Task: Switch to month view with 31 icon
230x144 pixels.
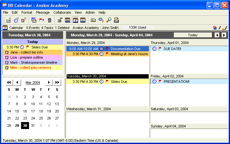Action: tap(67, 20)
